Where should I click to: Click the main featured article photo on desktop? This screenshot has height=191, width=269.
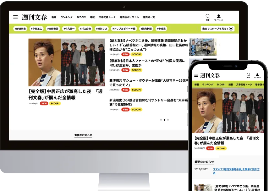(66, 62)
